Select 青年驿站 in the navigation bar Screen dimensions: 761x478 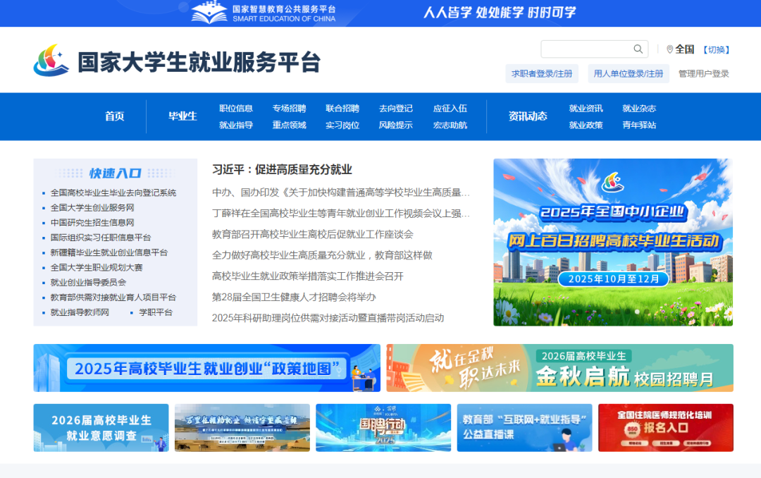point(639,125)
